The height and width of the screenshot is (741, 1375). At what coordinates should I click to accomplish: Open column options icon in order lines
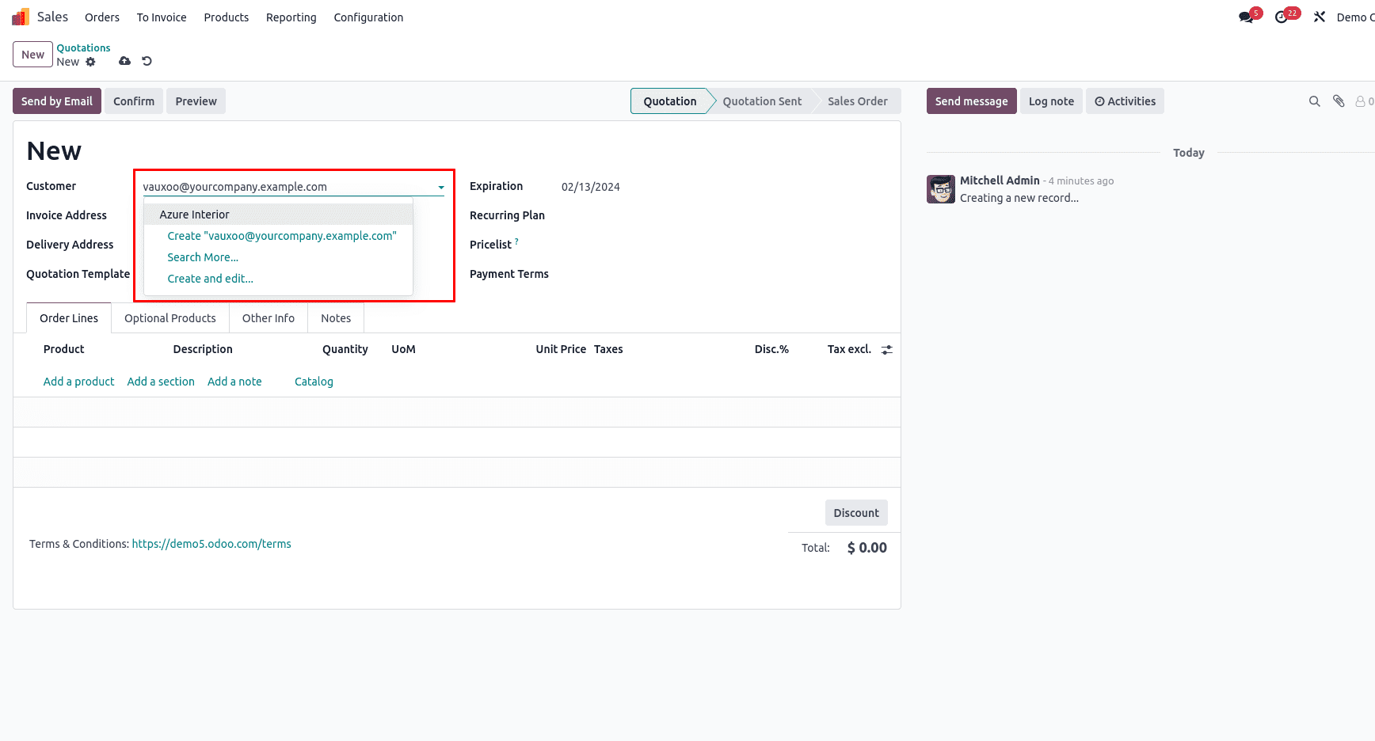[x=887, y=349]
